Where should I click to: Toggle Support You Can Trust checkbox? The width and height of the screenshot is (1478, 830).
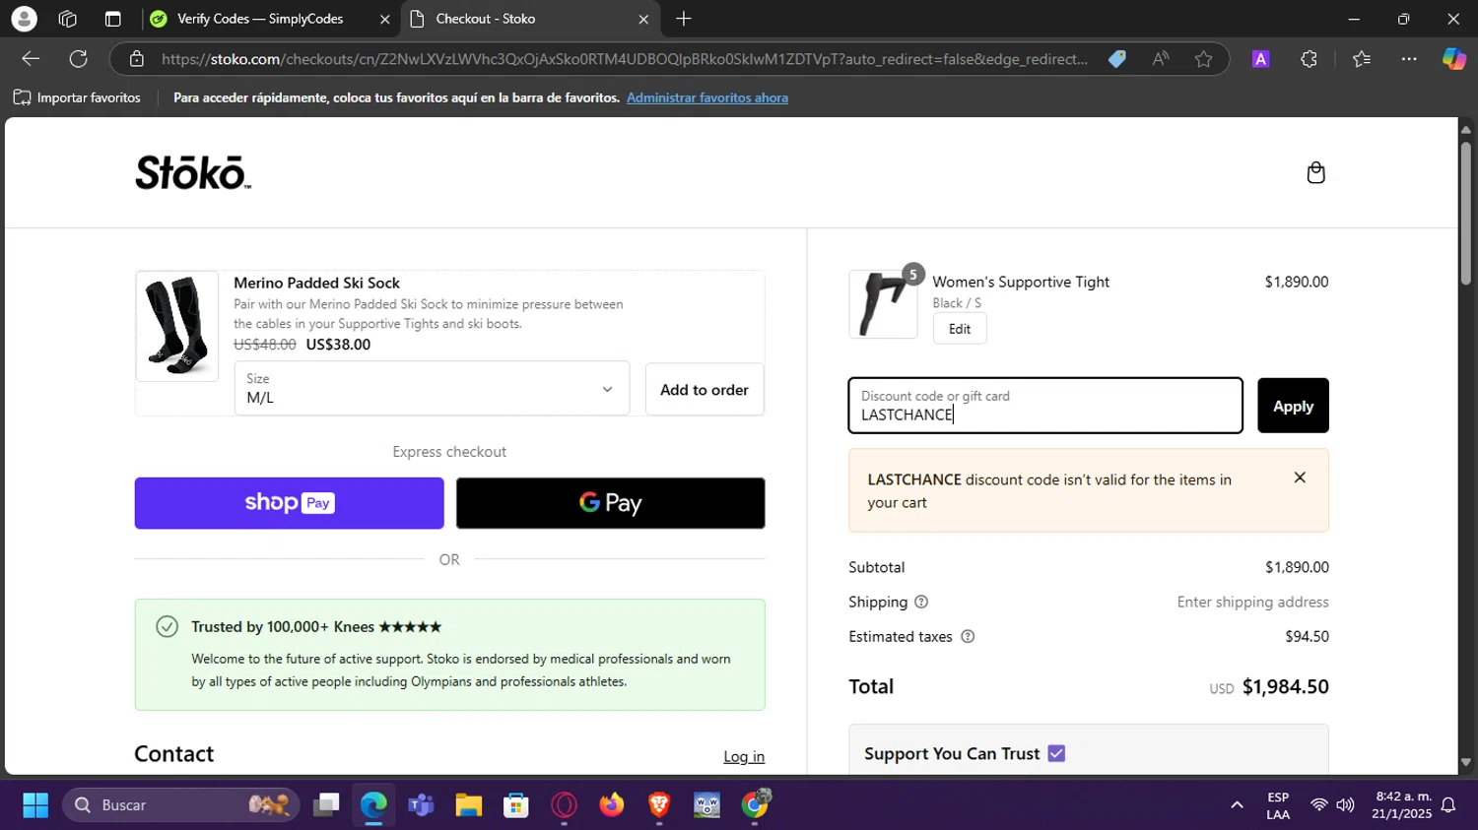tap(1056, 753)
